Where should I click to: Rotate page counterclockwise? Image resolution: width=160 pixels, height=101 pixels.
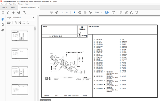point(24,23)
